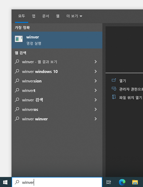Viewport: 143px width, 187px height.
Task: Switch to the 앱 tab
Action: pos(34,16)
